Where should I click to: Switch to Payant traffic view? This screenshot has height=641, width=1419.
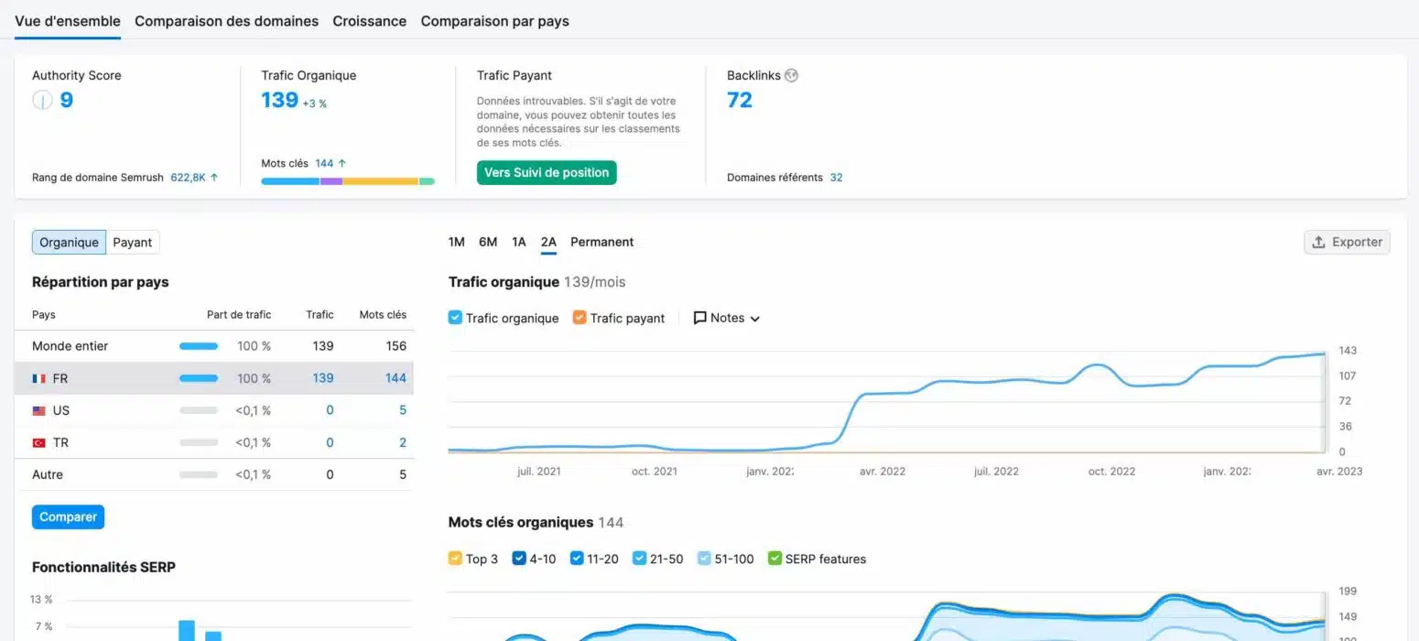(x=133, y=242)
